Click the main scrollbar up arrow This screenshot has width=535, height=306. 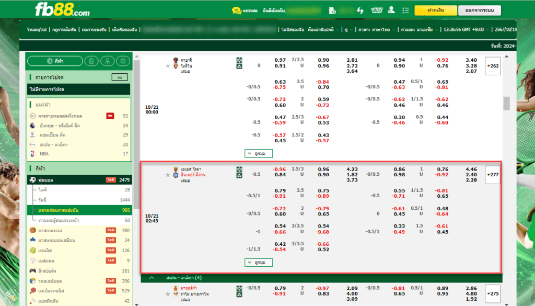[x=506, y=56]
